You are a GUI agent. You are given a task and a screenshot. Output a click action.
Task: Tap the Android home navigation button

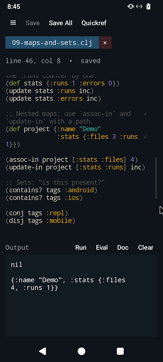81,351
